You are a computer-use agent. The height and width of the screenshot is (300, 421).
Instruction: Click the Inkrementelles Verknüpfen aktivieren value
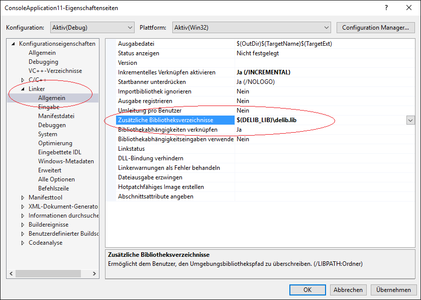click(263, 72)
